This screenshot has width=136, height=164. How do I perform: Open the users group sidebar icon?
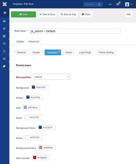click(x=4, y=36)
